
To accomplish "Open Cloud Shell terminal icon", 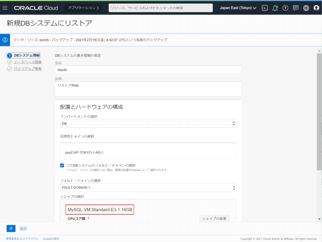I will 265,8.
